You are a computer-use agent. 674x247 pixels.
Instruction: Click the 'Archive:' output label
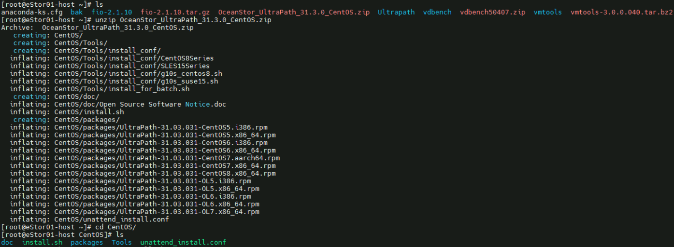tap(17, 27)
